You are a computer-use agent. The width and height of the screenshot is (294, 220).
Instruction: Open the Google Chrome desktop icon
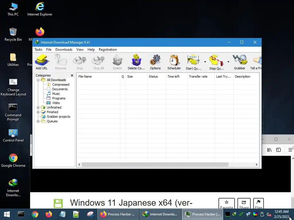click(13, 160)
